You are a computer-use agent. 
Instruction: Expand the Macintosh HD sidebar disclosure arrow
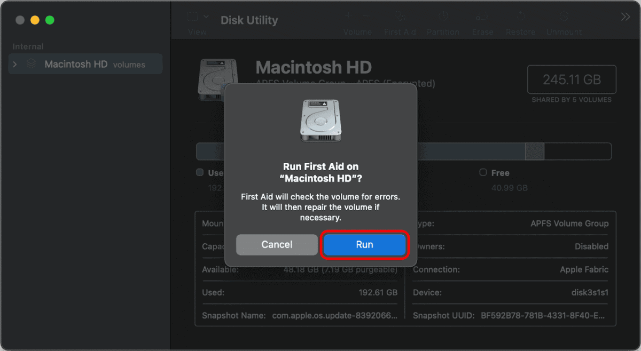coord(15,64)
